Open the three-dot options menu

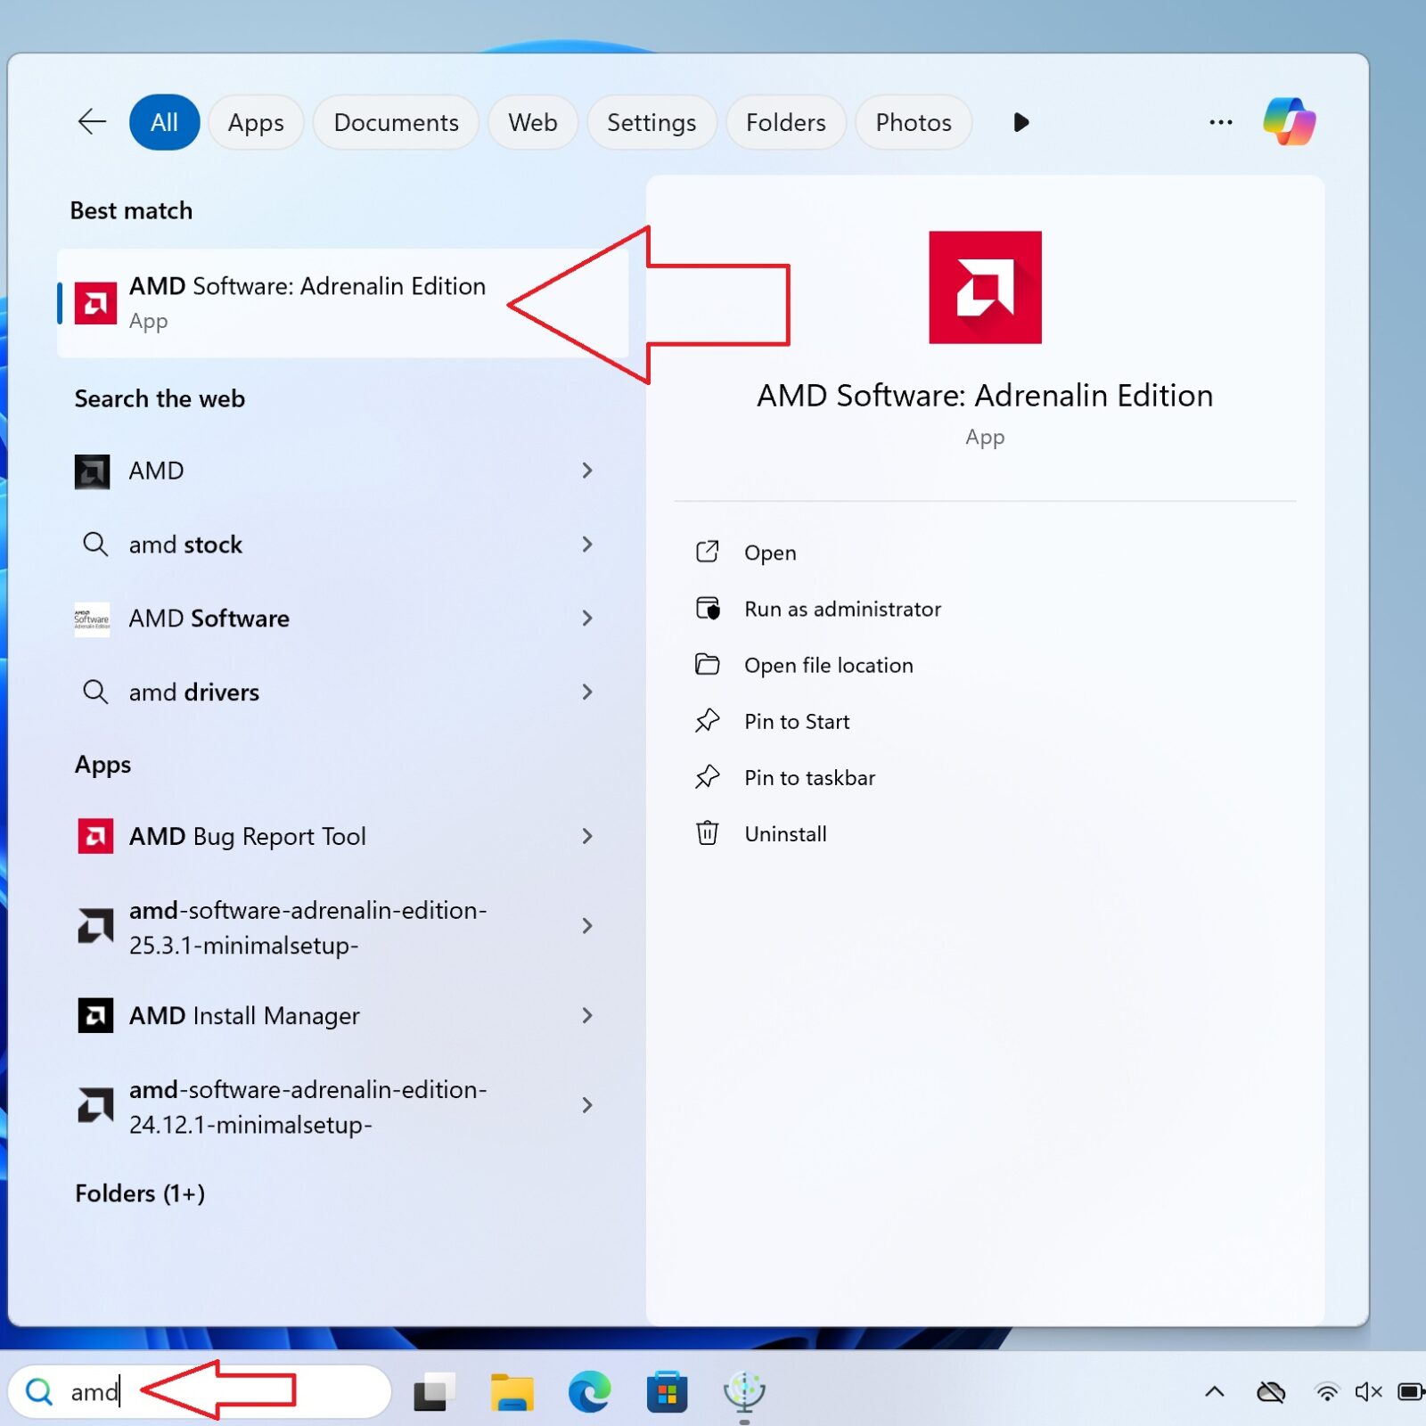click(x=1220, y=122)
